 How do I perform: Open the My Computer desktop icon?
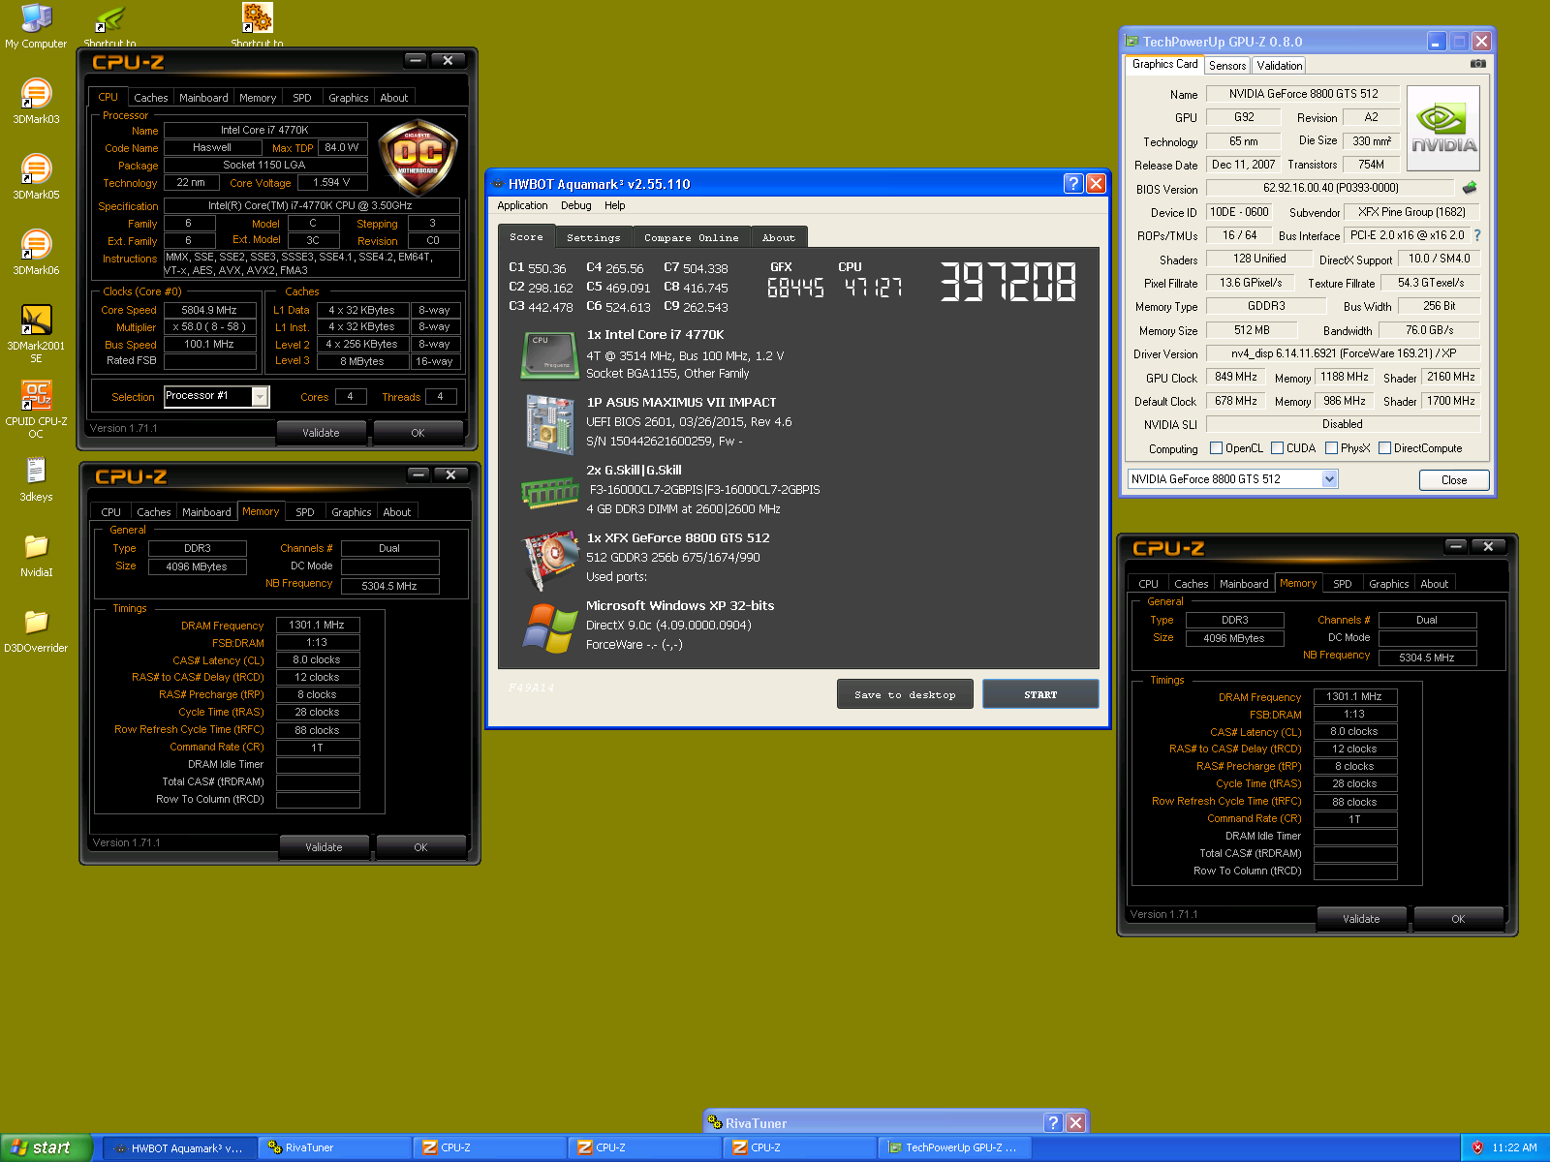[36, 26]
